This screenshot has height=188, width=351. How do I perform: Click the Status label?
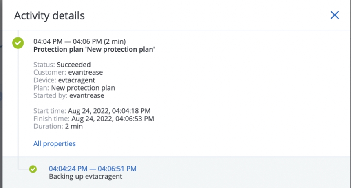point(44,65)
